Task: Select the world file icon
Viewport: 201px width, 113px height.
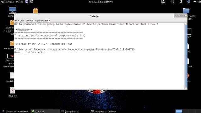Action: click(x=12, y=75)
